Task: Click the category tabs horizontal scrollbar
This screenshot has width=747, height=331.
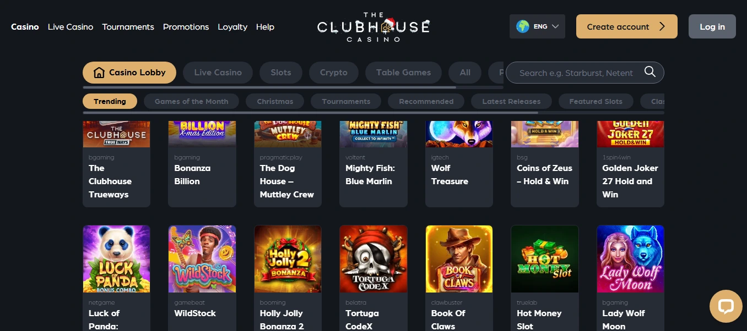Action: (269, 87)
